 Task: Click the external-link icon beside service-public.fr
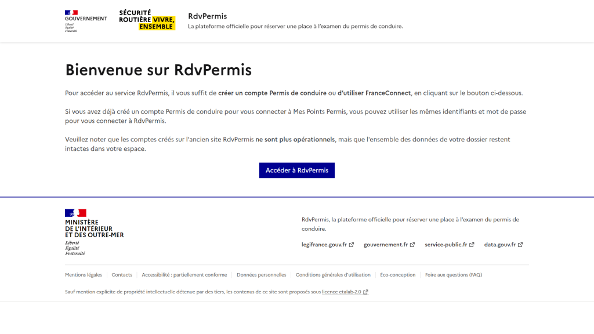[x=472, y=244]
